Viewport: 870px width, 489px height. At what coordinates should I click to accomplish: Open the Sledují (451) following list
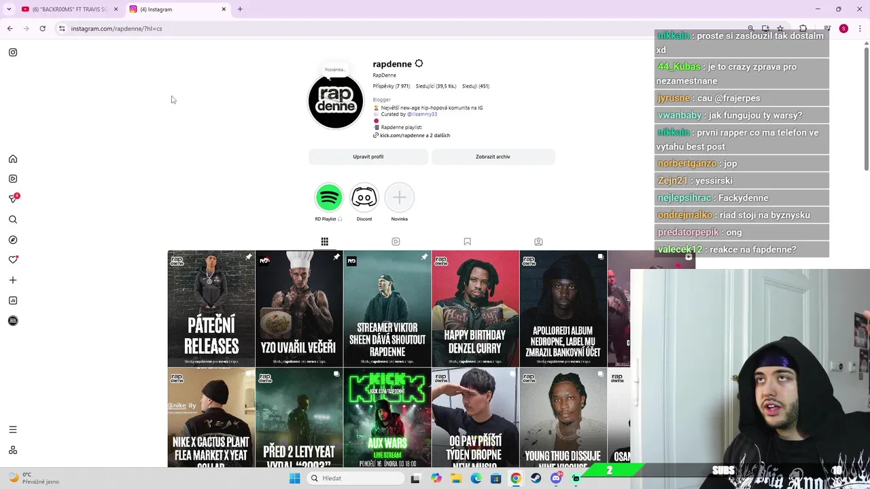(476, 86)
